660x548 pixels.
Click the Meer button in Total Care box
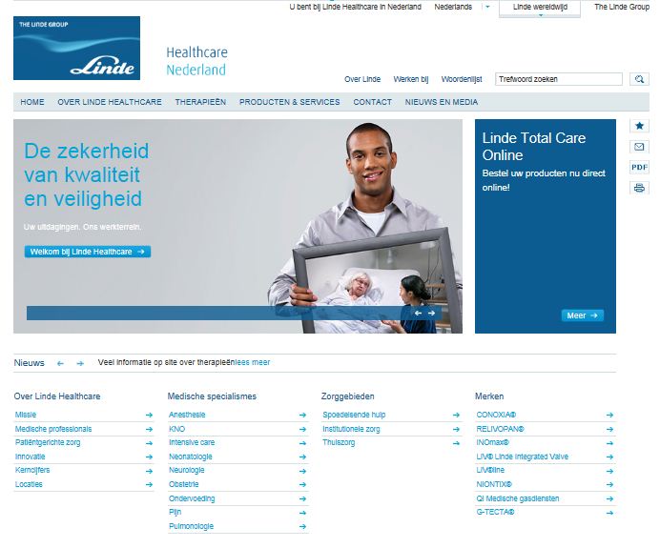(x=583, y=315)
